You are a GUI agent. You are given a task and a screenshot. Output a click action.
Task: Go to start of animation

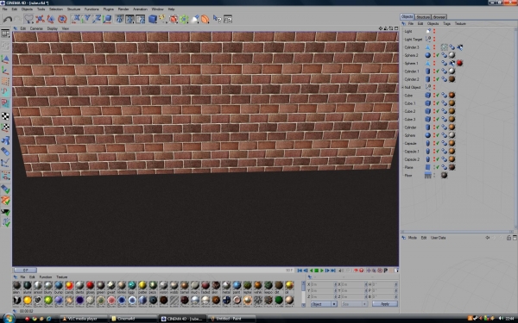click(300, 270)
